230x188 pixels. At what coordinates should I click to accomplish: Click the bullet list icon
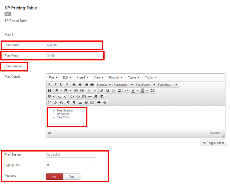56,91
